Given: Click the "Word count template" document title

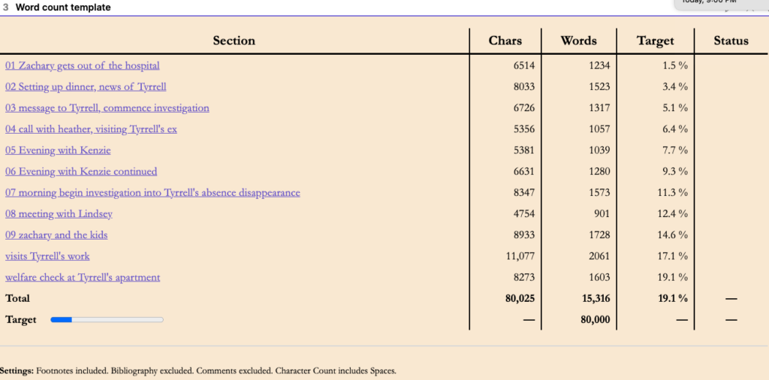Looking at the screenshot, I should pos(63,8).
